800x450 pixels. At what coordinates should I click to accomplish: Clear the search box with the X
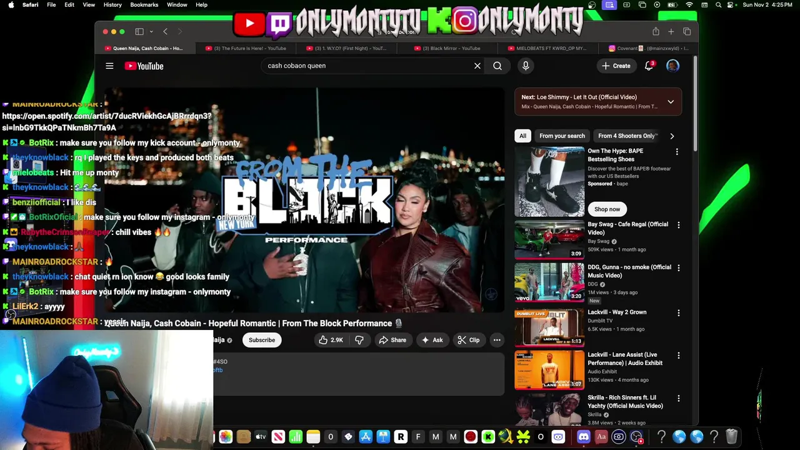(477, 66)
